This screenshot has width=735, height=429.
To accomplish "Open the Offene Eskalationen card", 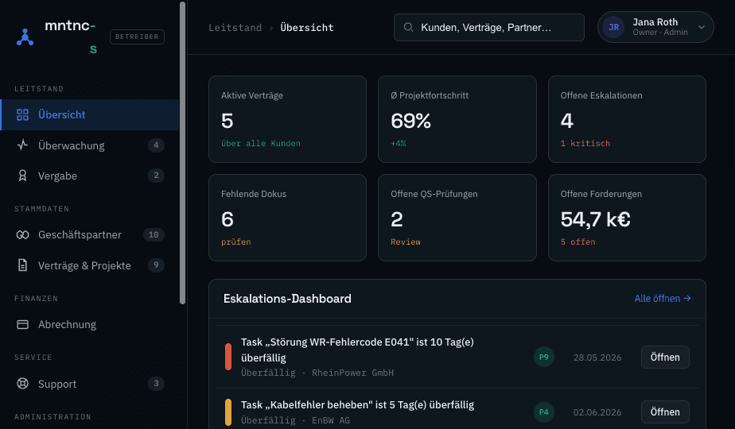I will (x=627, y=119).
